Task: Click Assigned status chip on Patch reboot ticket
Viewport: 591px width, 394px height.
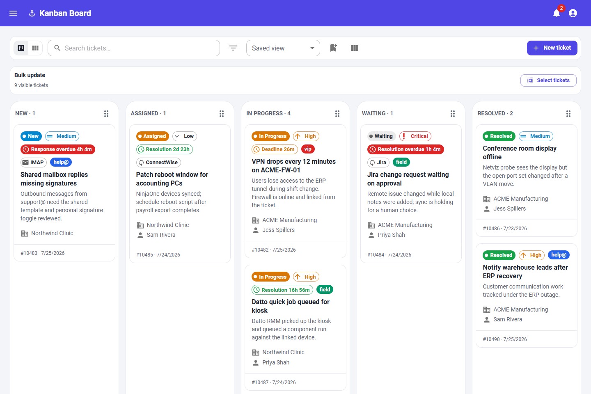Action: (x=153, y=136)
